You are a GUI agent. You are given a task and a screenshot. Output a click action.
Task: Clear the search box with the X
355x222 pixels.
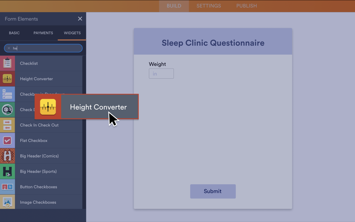tap(9, 48)
